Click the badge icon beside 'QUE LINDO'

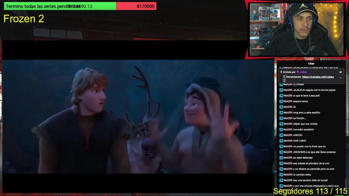point(281,141)
